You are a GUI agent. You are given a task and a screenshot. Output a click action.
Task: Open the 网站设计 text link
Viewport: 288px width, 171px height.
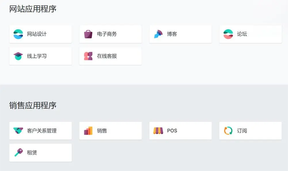coord(37,34)
